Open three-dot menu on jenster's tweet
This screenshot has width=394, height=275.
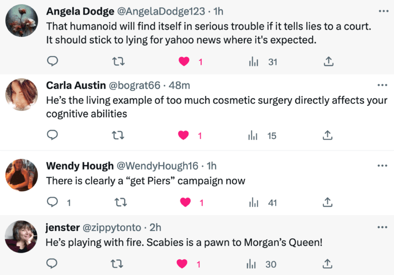click(x=382, y=227)
